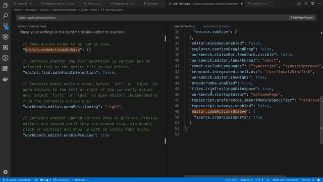This screenshot has width=323, height=182.
Task: Switch to the Register.test.ts tab
Action: click(58, 4)
